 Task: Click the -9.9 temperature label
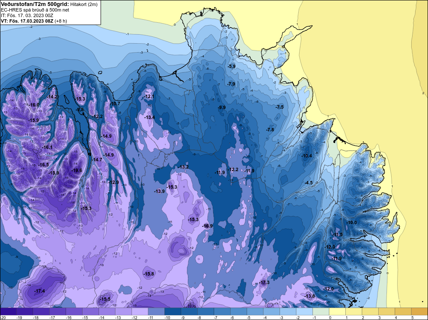click(x=222, y=107)
